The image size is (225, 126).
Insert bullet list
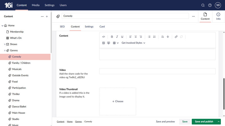pyautogui.click(x=149, y=37)
